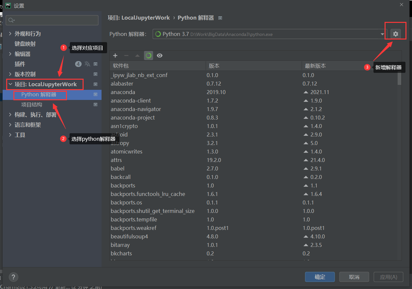
Task: Click the project icon in 项目结构 row
Action: pyautogui.click(x=96, y=104)
